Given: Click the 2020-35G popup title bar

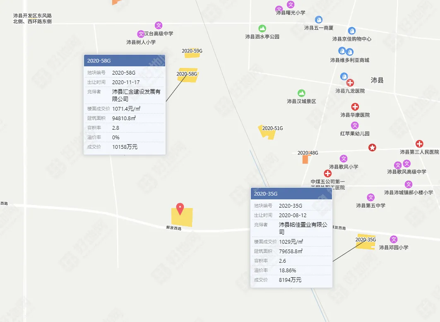Looking at the screenshot, I should [x=291, y=193].
